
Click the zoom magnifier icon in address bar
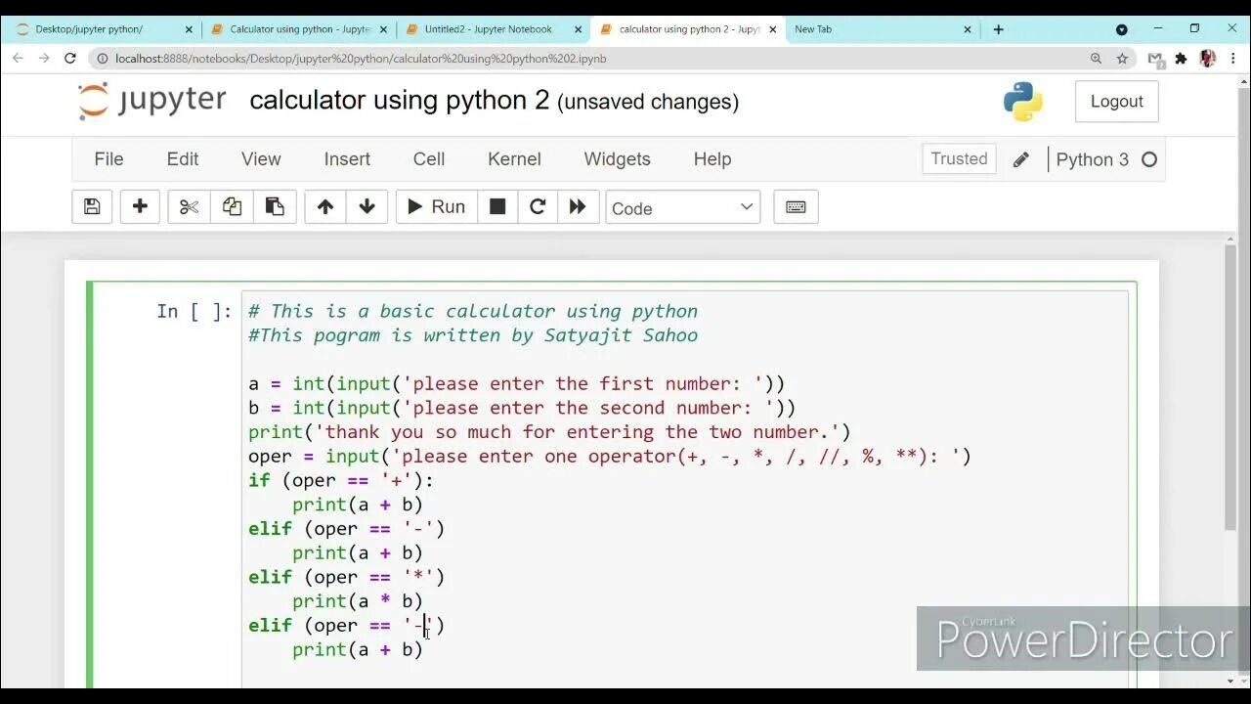point(1096,59)
